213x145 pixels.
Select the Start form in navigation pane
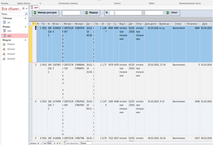tap(9, 31)
